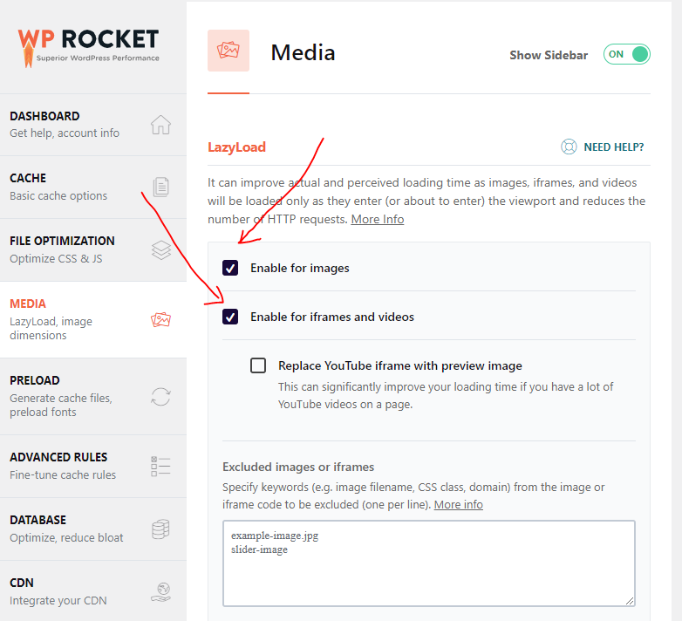
Task: Open the Dashboard menu item
Action: click(x=93, y=125)
